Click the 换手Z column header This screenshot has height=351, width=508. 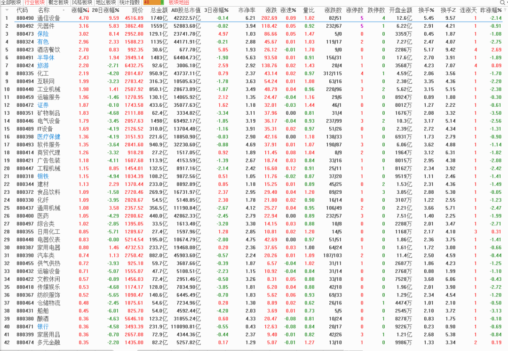[x=448, y=10]
